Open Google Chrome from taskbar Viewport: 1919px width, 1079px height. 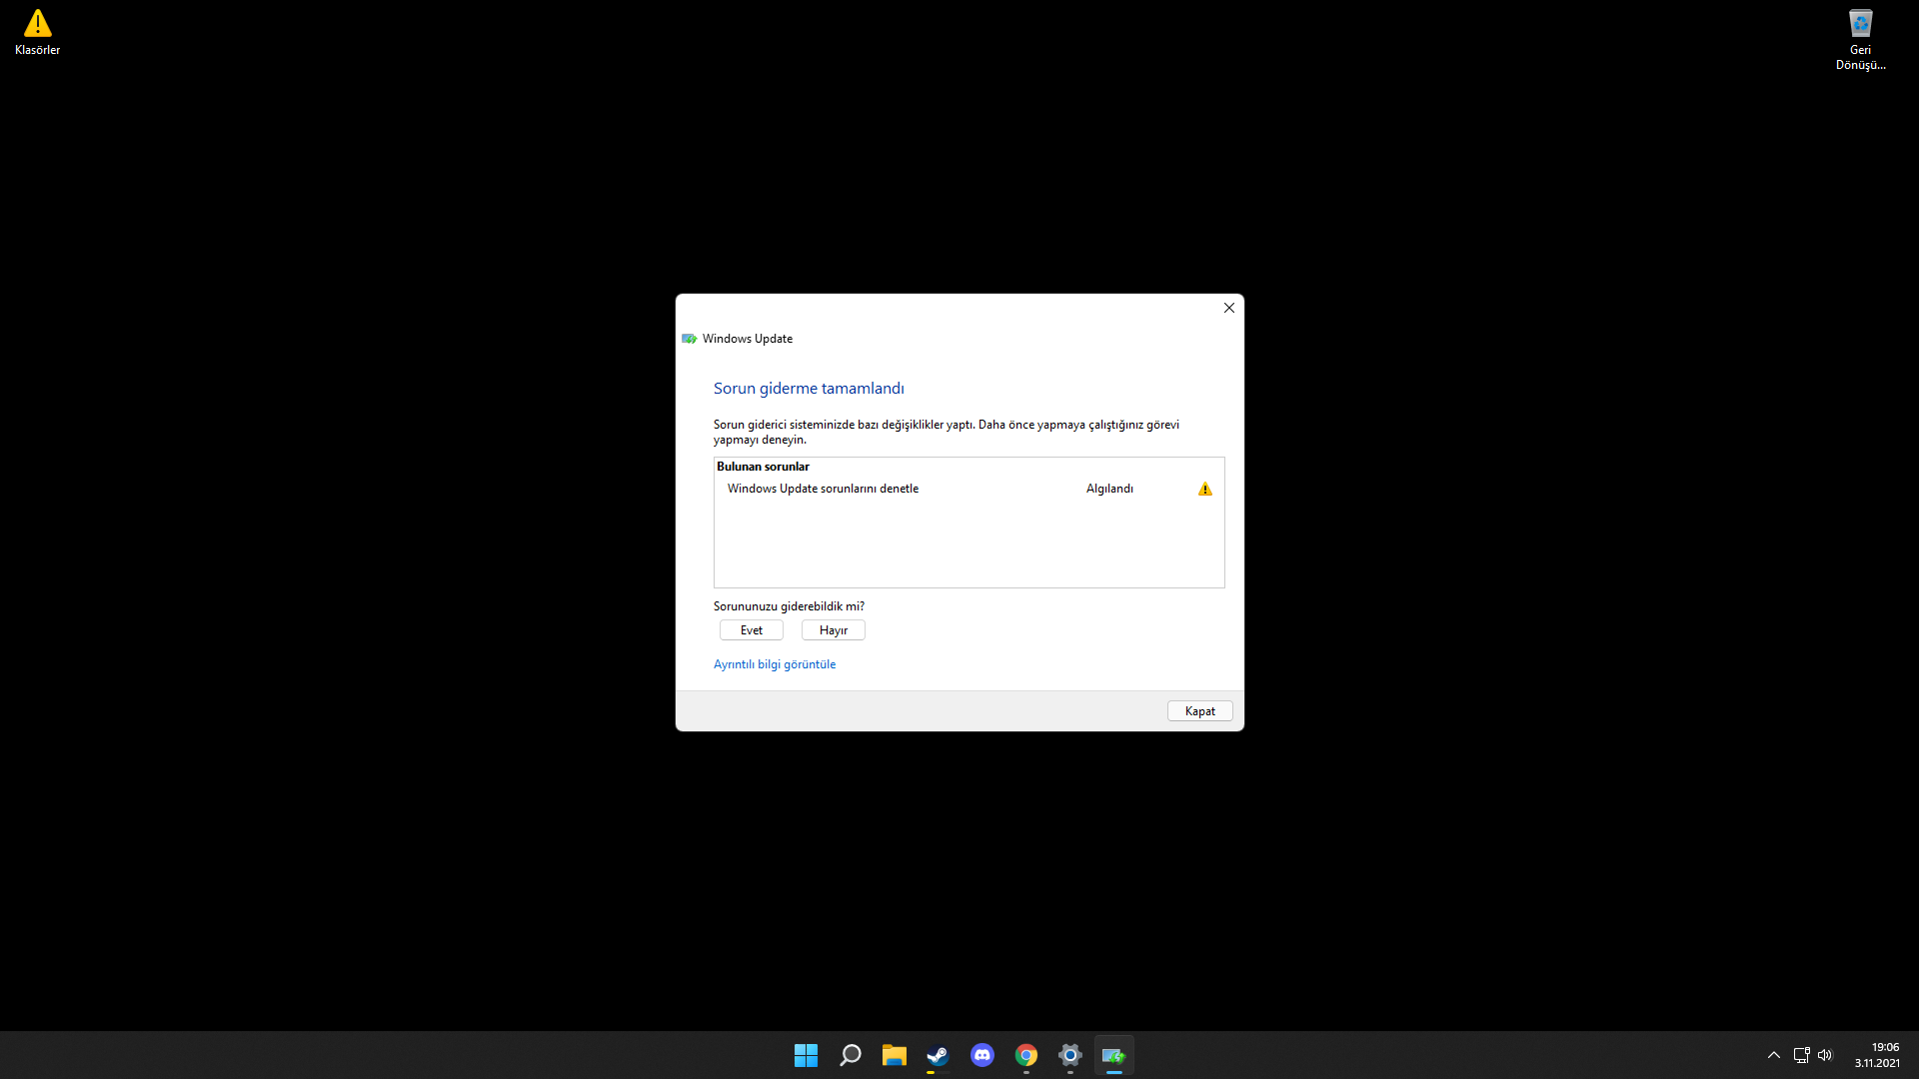[x=1025, y=1055]
